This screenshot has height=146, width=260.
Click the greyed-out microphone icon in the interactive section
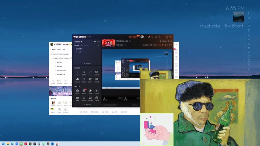[77, 73]
